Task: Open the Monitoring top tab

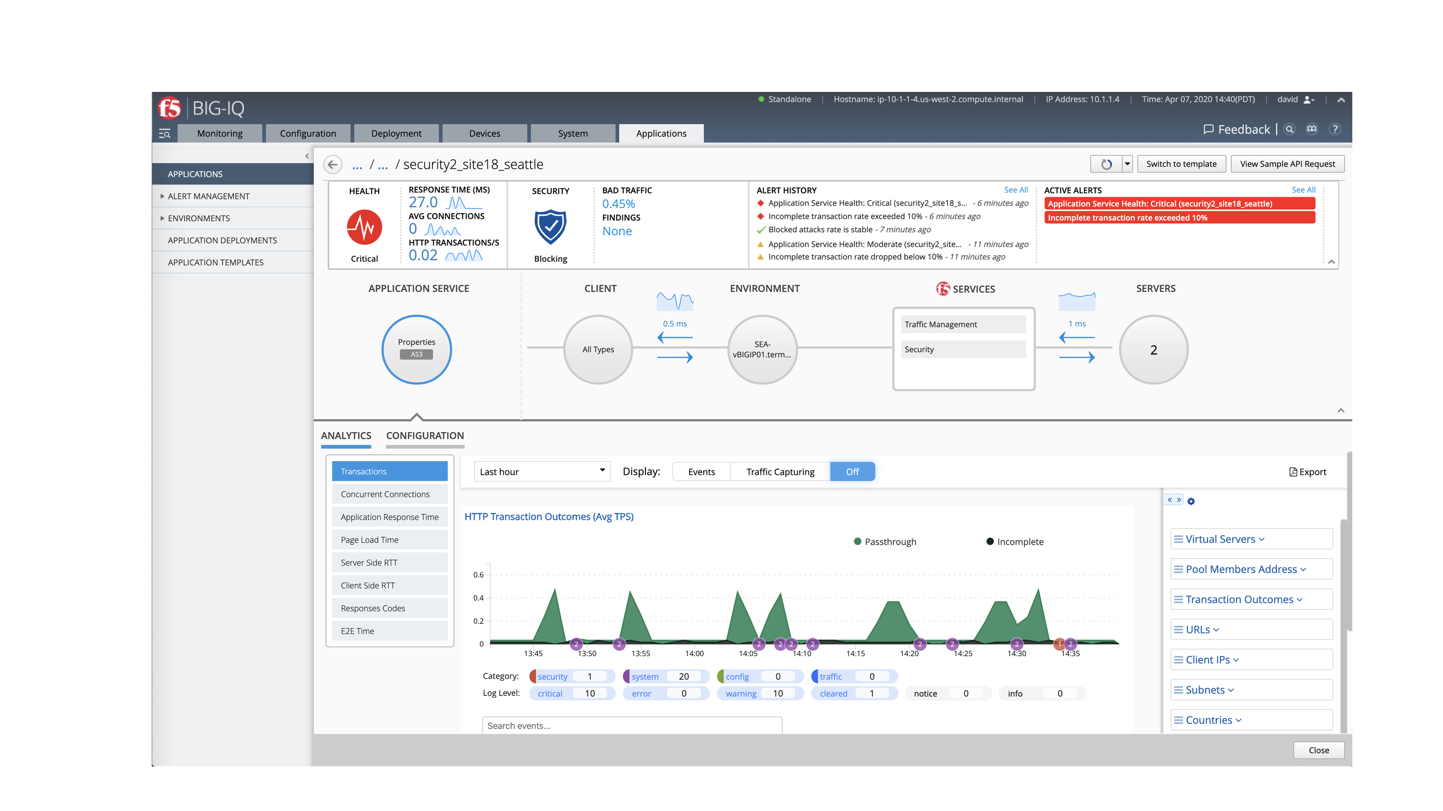Action: (x=219, y=133)
